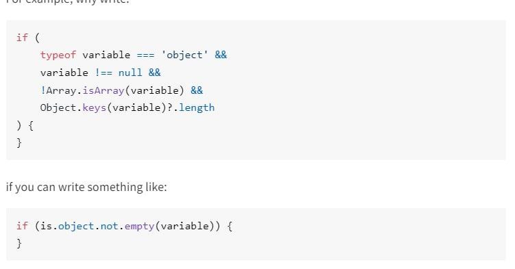Click the 'null' keyword in the code
The height and width of the screenshot is (269, 515).
tap(130, 73)
